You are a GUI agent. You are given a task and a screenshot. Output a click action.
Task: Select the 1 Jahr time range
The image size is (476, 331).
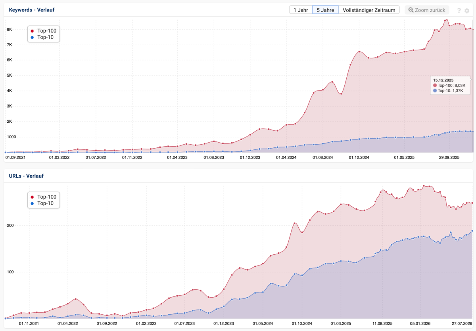(301, 10)
